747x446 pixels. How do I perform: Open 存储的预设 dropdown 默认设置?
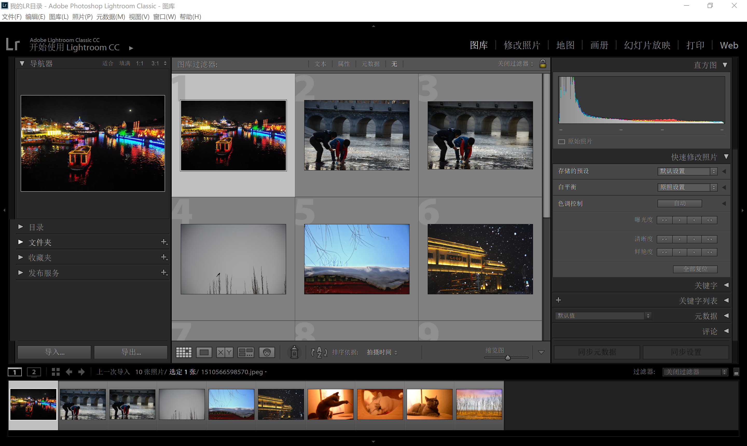click(x=688, y=171)
